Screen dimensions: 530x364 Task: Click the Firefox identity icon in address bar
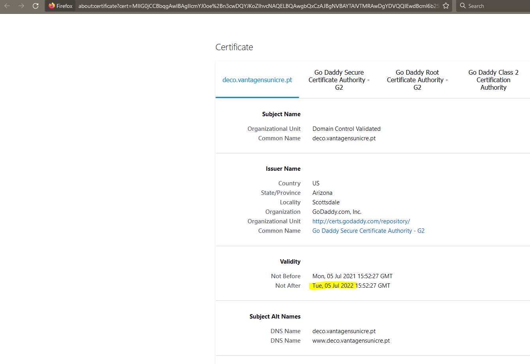(x=52, y=6)
